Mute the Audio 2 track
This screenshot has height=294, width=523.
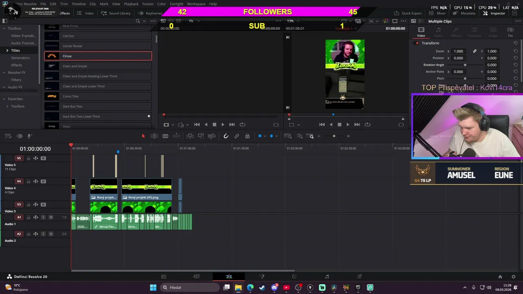[51, 234]
